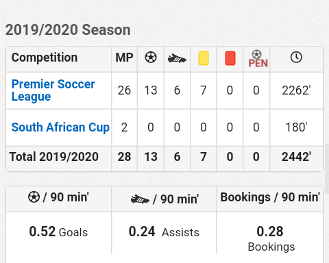This screenshot has height=263, width=329.
Task: Open the Premier Soccer League link
Action: [53, 90]
